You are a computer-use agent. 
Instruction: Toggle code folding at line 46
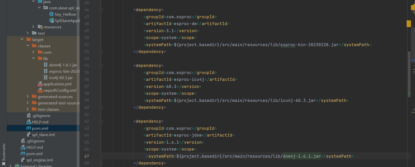tap(101, 10)
